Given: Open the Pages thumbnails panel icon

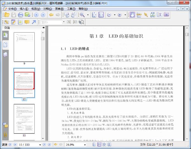Looking at the screenshot, I should pyautogui.click(x=5, y=45).
